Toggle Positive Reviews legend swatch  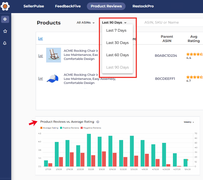click(61, 128)
